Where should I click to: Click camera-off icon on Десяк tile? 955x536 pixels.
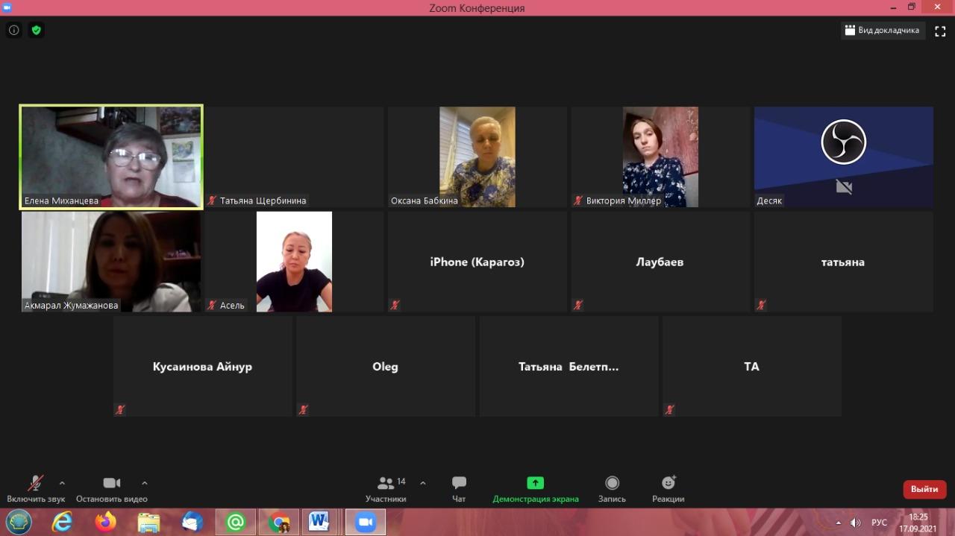click(844, 186)
